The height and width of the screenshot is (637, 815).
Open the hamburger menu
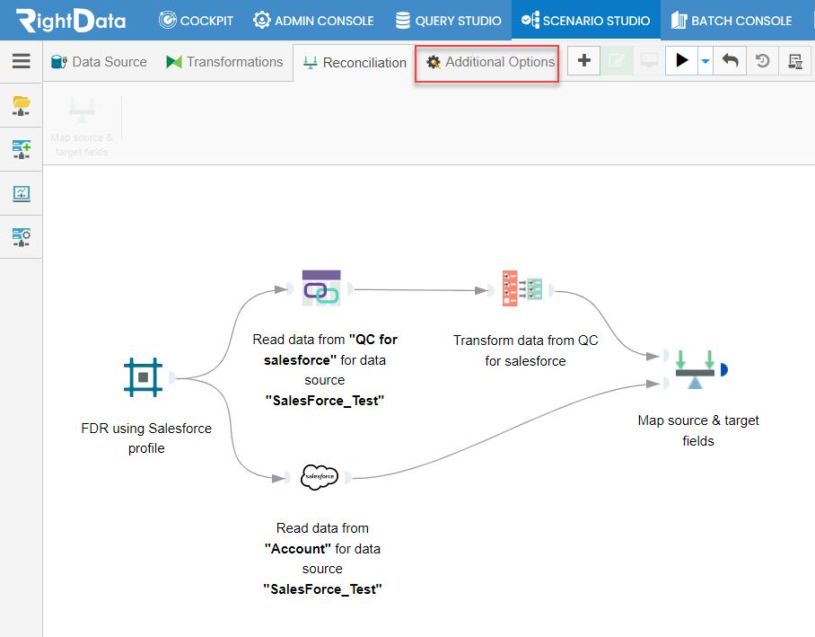(x=22, y=61)
